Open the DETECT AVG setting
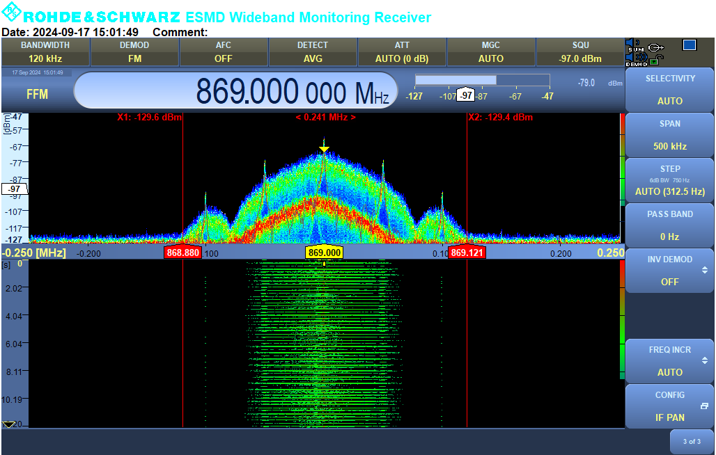Viewport: 716px width, 455px height. tap(312, 52)
